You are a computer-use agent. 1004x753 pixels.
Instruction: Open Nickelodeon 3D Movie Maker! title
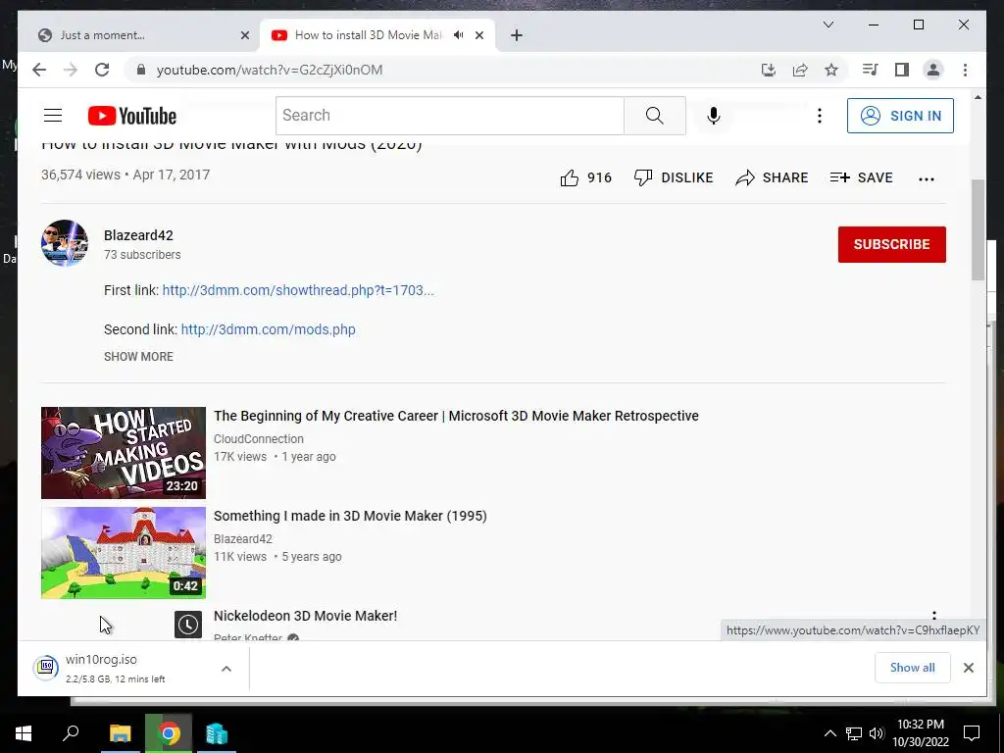tap(305, 616)
